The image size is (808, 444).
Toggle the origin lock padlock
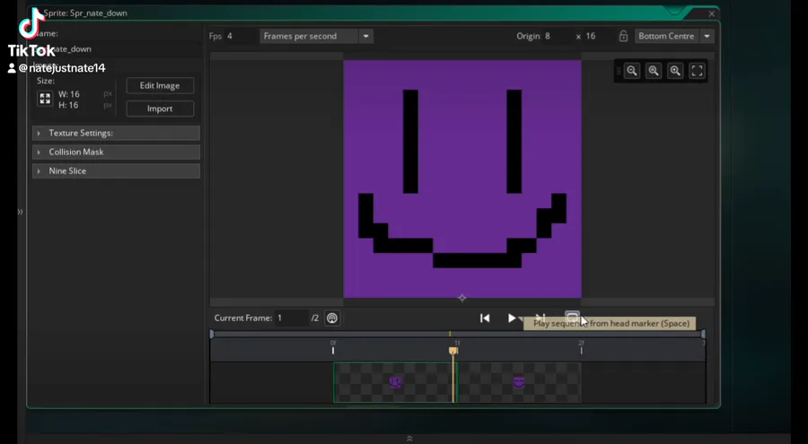pyautogui.click(x=623, y=36)
